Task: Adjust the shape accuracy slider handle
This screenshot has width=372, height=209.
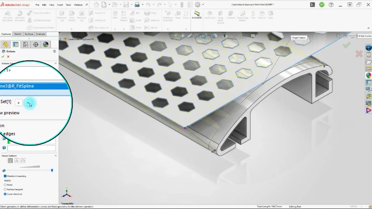Action: click(52, 170)
